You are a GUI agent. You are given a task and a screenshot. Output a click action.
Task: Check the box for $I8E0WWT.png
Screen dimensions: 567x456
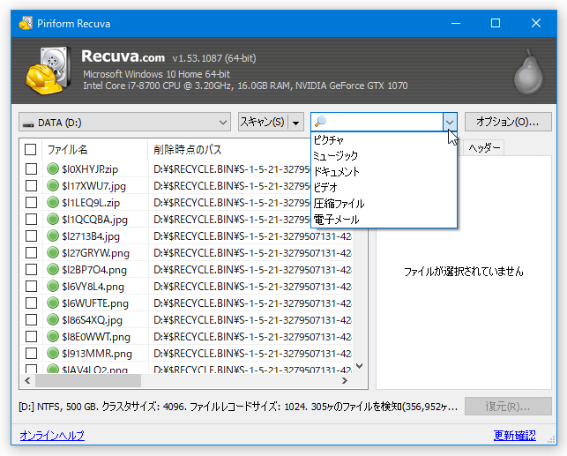pyautogui.click(x=31, y=337)
